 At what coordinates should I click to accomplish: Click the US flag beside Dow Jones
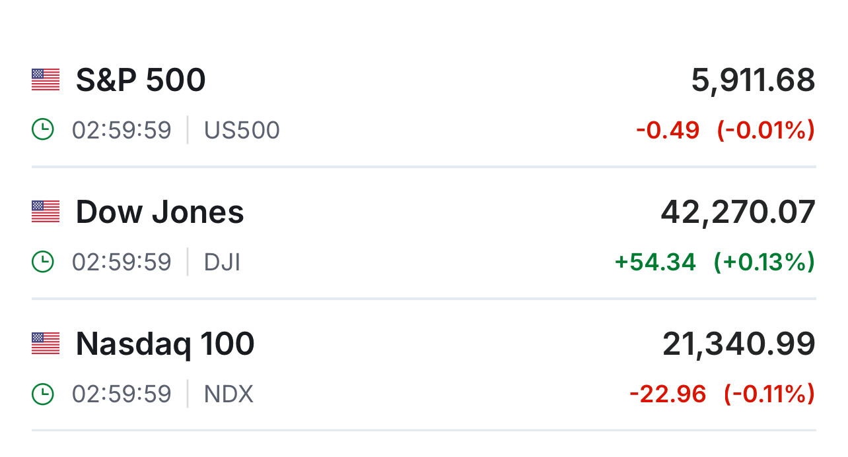tap(46, 212)
